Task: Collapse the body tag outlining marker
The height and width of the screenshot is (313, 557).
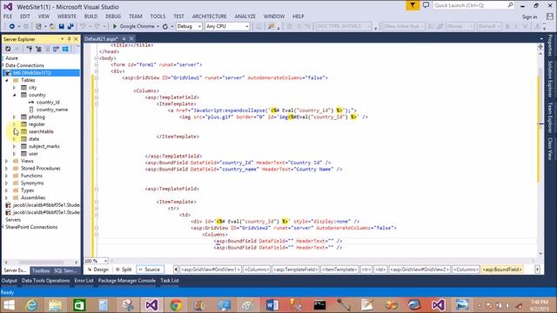Action: [97, 58]
